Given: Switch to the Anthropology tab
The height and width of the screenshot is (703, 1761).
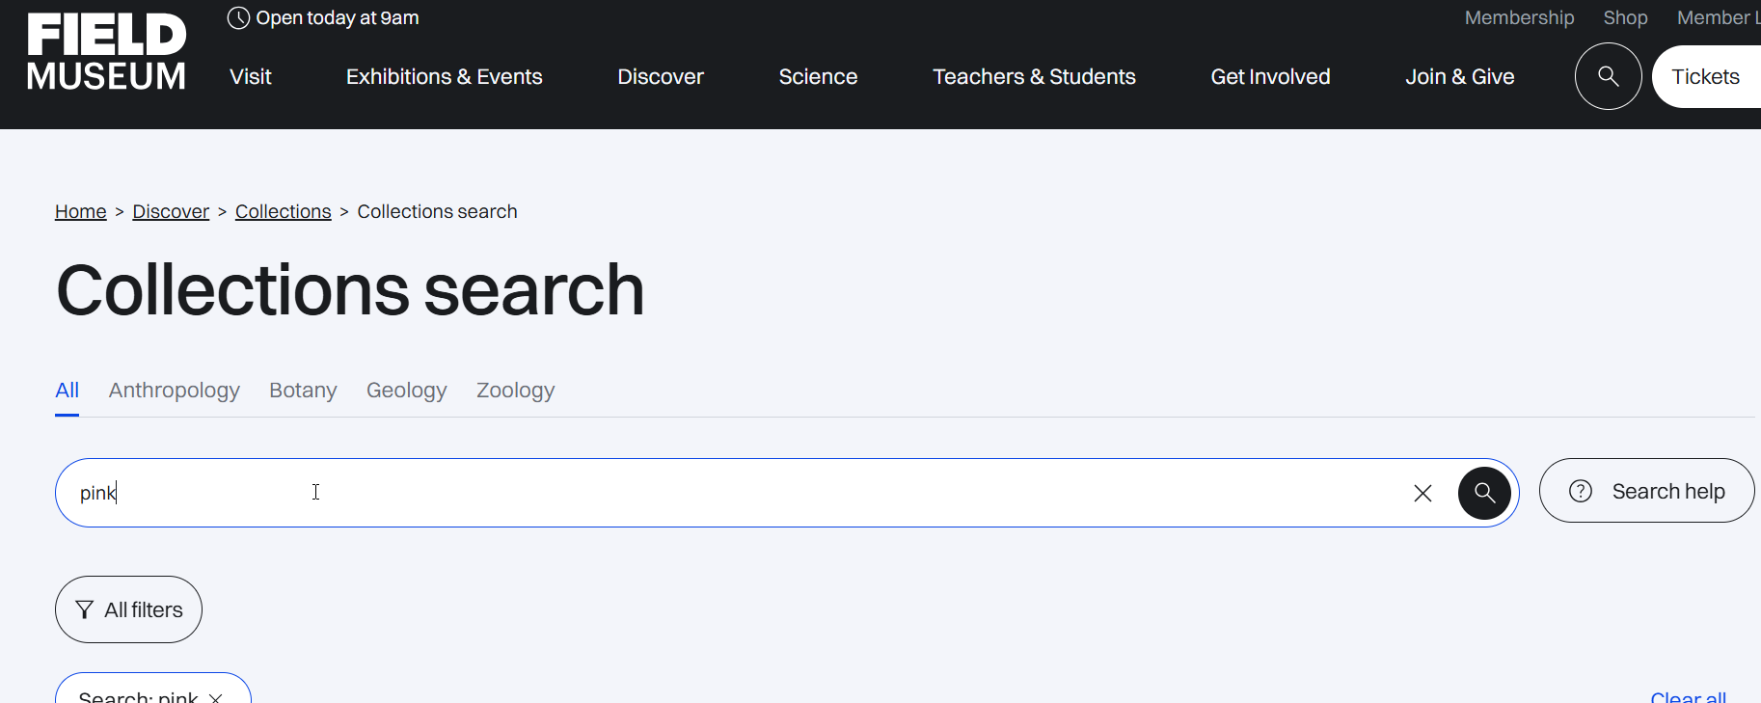Looking at the screenshot, I should (x=174, y=391).
